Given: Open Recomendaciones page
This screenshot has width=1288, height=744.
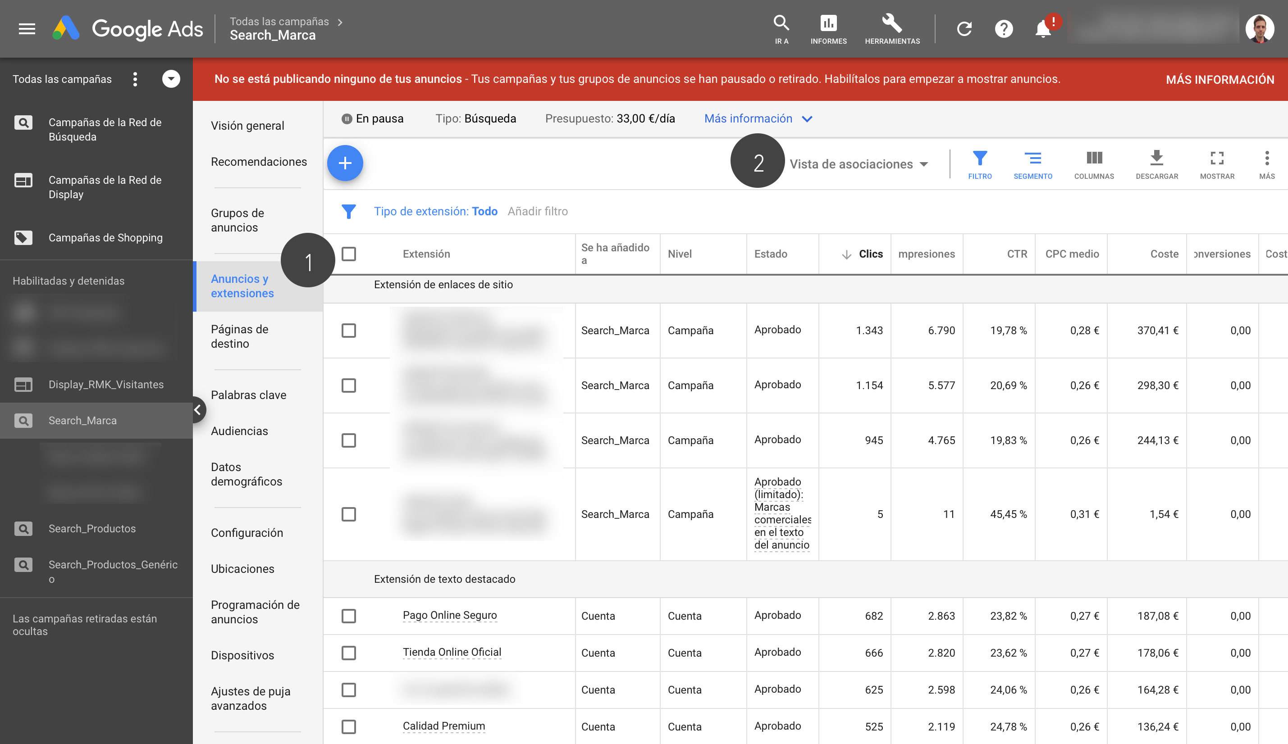Looking at the screenshot, I should tap(259, 162).
